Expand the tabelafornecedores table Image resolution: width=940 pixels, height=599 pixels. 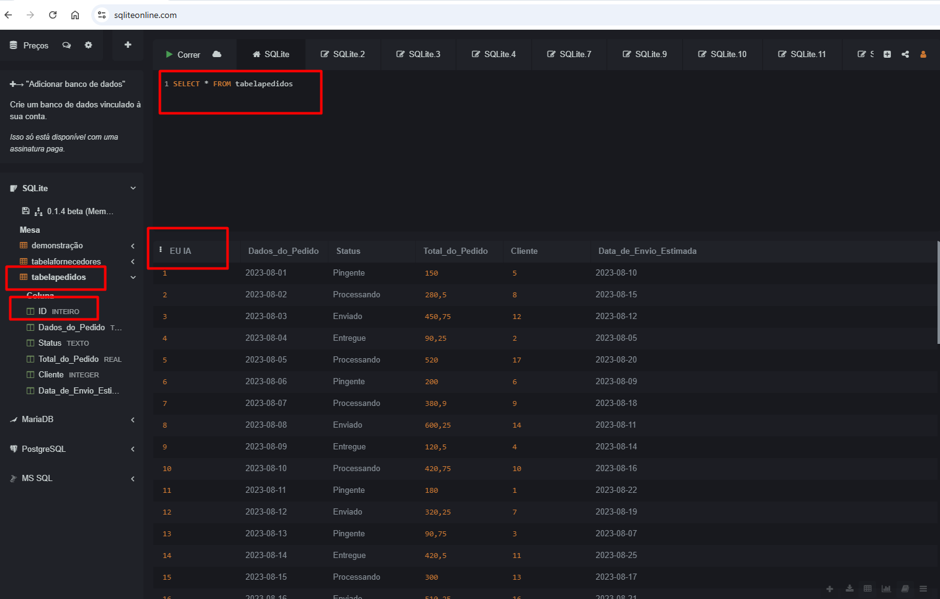[133, 262]
